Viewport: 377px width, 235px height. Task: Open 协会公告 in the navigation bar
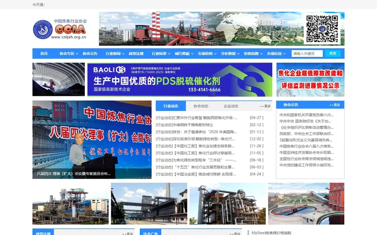[x=90, y=54]
